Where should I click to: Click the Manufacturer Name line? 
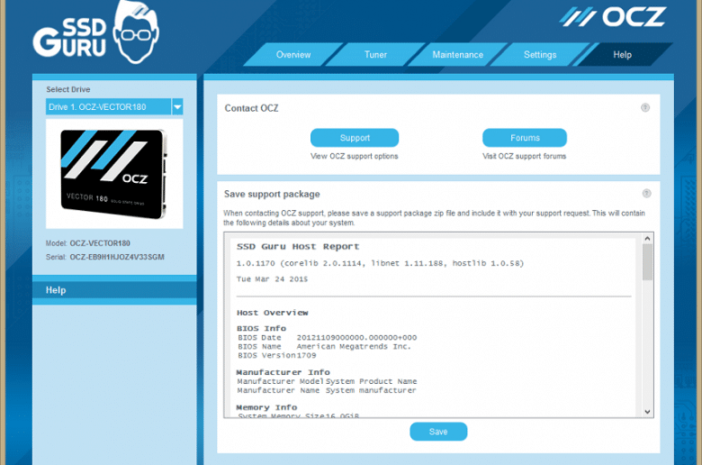327,390
